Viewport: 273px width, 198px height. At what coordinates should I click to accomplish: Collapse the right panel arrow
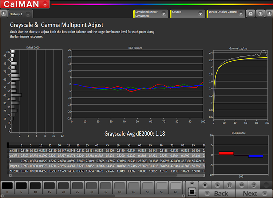click(x=269, y=13)
